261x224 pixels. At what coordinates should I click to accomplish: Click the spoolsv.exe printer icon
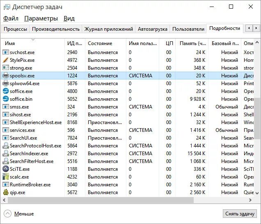point(5,75)
